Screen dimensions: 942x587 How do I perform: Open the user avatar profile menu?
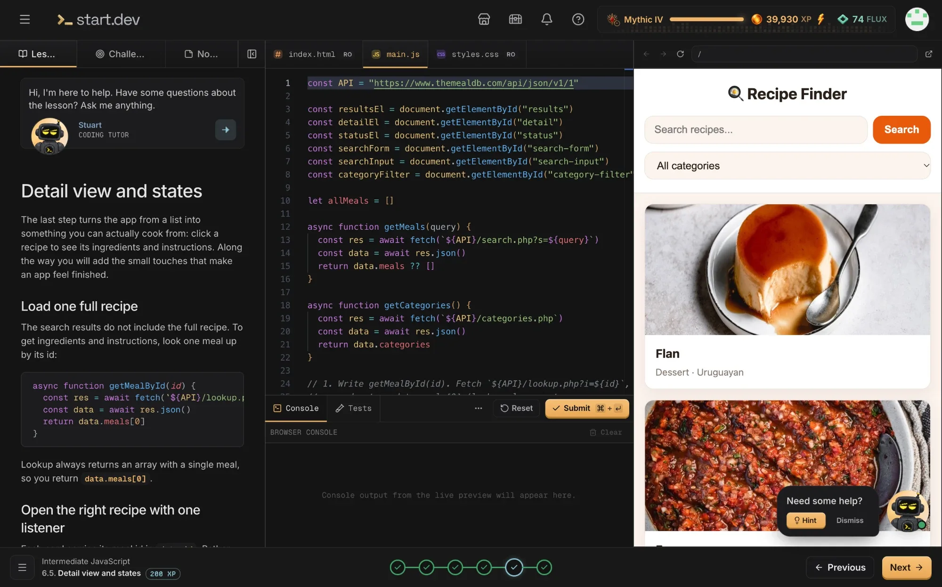click(x=917, y=19)
